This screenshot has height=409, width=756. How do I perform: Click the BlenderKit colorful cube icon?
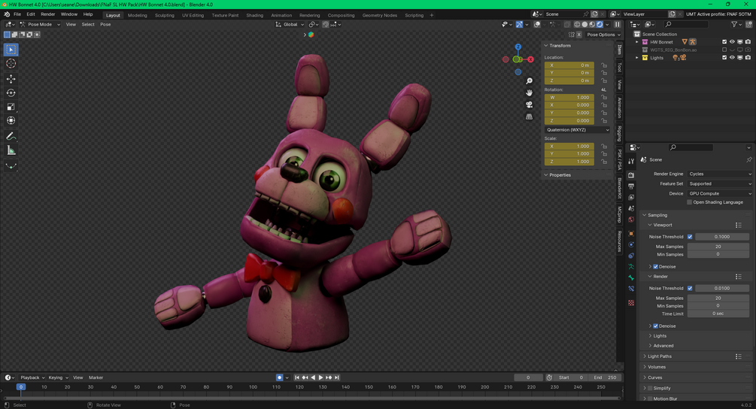[x=311, y=35]
